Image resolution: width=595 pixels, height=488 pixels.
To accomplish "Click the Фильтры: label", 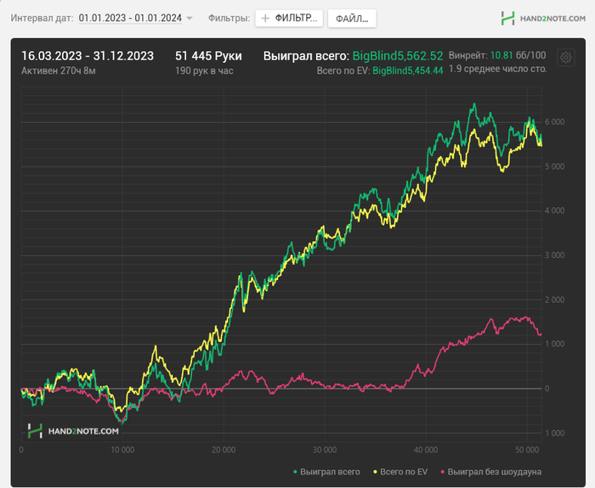I will 229,18.
